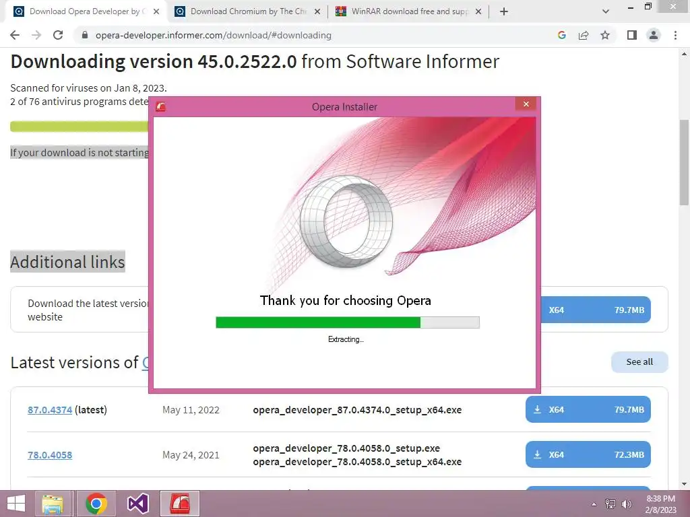
Task: Click opera_developer_78.0.4058.0_setup_x64.exe filename
Action: [x=357, y=462]
